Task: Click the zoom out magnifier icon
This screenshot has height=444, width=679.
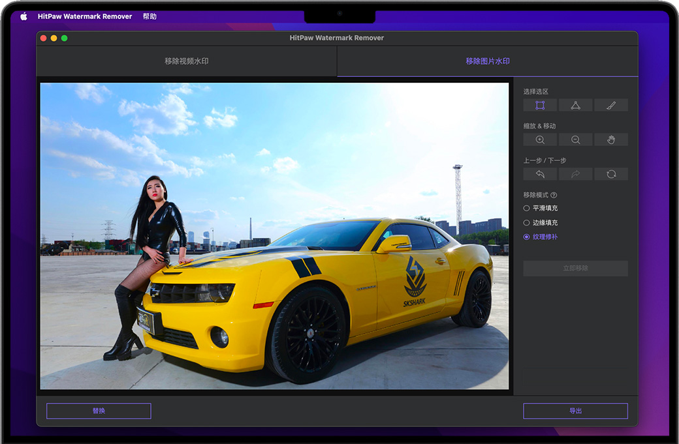Action: point(575,140)
